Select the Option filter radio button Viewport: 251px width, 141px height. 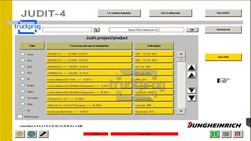pos(22,91)
